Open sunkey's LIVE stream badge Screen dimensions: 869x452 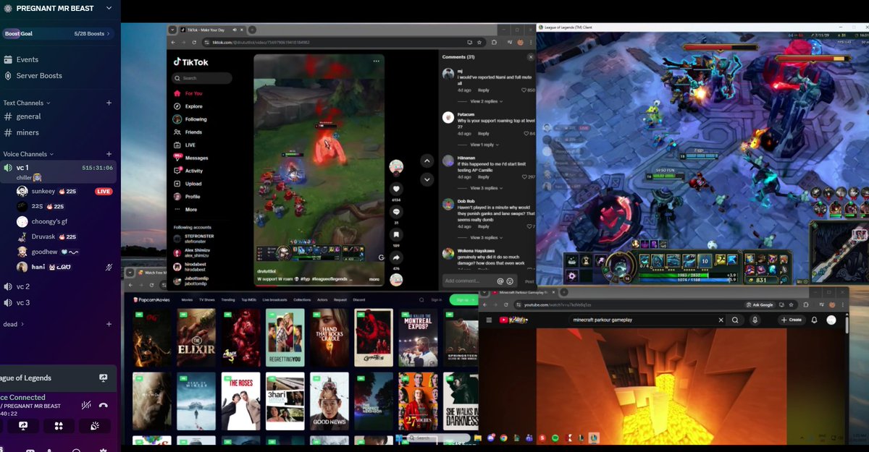[104, 191]
